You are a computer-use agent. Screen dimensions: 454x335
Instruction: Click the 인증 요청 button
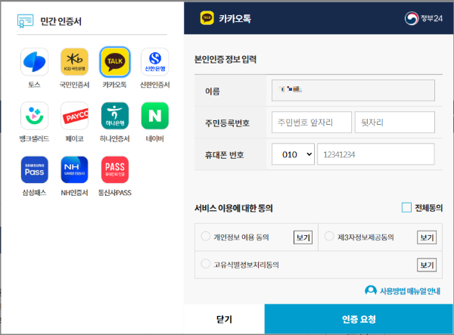tap(359, 319)
